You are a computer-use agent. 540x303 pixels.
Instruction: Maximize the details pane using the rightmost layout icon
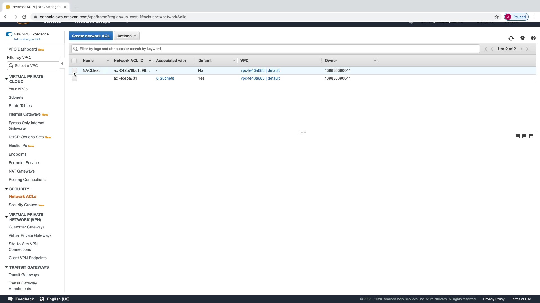tap(531, 136)
